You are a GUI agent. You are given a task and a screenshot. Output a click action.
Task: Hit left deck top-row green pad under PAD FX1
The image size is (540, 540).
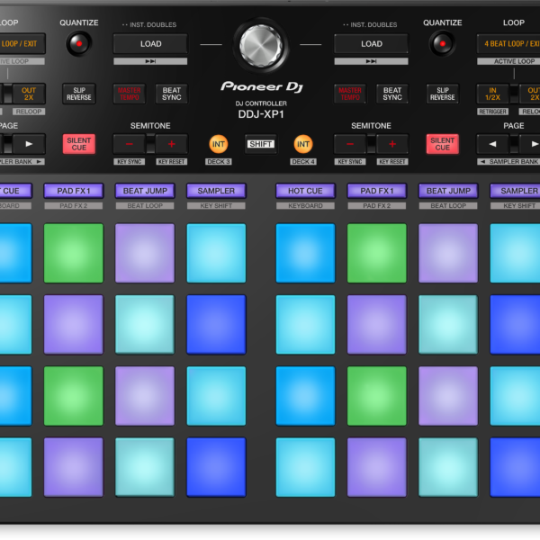(x=74, y=253)
